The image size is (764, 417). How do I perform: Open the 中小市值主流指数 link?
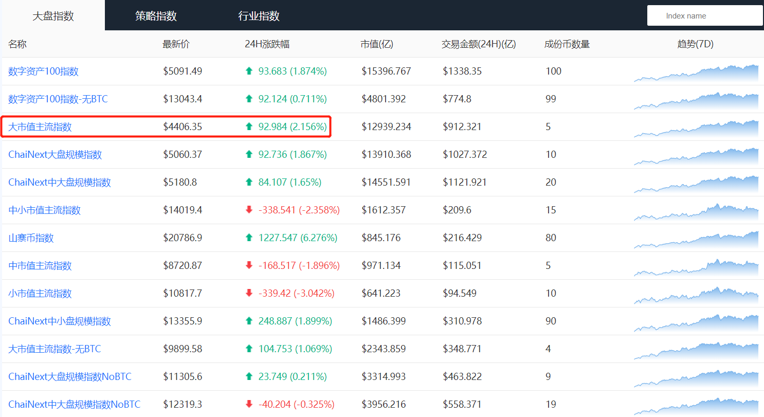point(45,210)
